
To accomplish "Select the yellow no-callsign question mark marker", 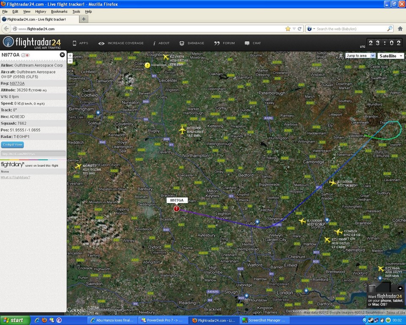I will pyautogui.click(x=147, y=65).
